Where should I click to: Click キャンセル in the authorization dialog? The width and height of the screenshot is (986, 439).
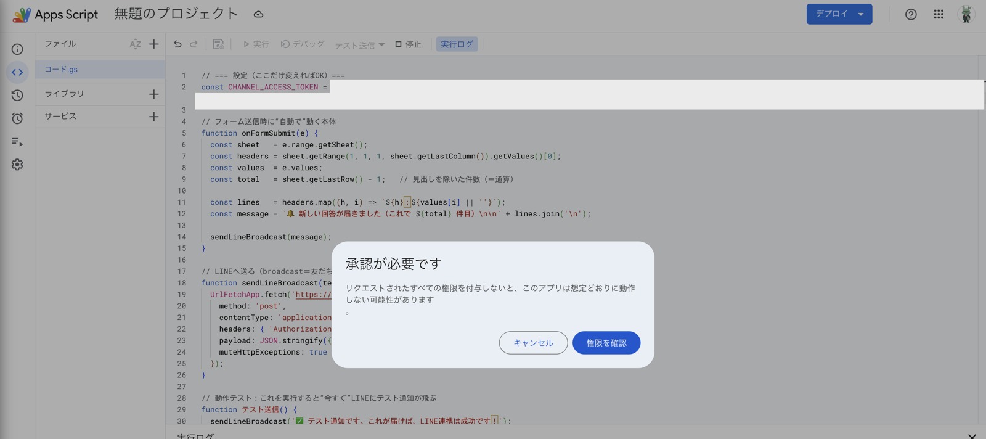(533, 343)
